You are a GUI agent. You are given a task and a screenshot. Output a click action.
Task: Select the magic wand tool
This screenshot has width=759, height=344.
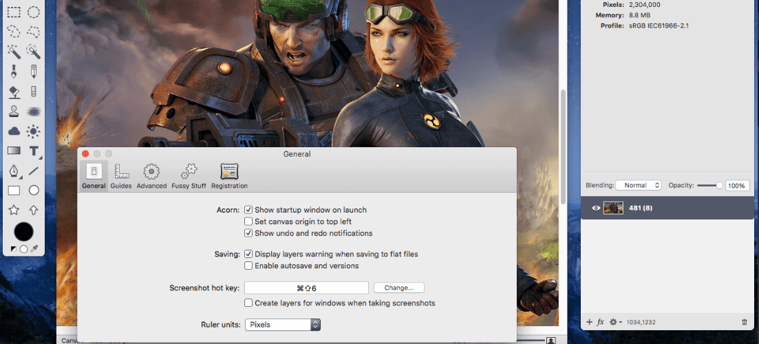pos(14,52)
